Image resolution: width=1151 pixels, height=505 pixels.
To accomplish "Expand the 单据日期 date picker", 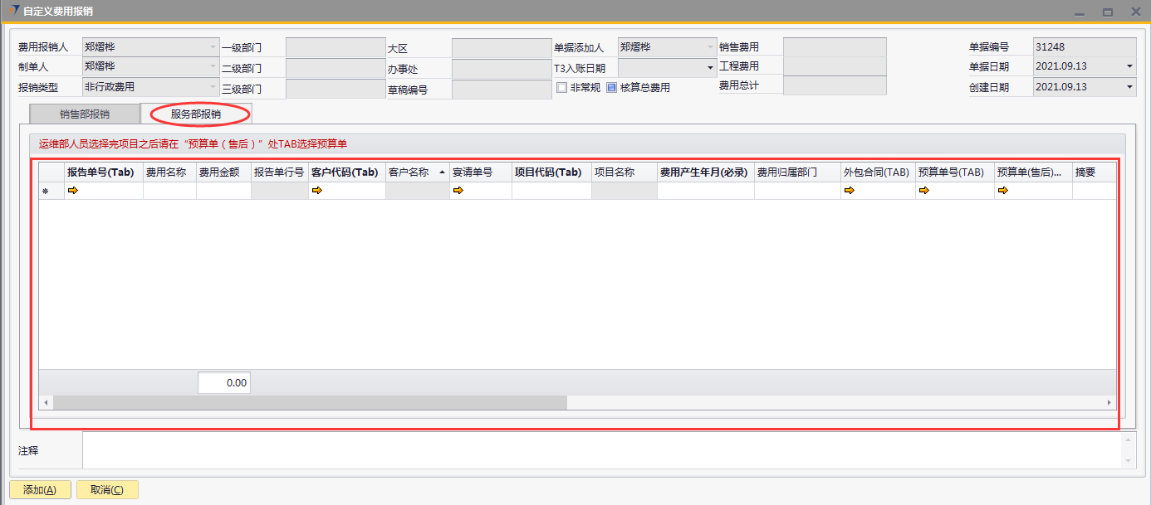I will click(x=1129, y=66).
